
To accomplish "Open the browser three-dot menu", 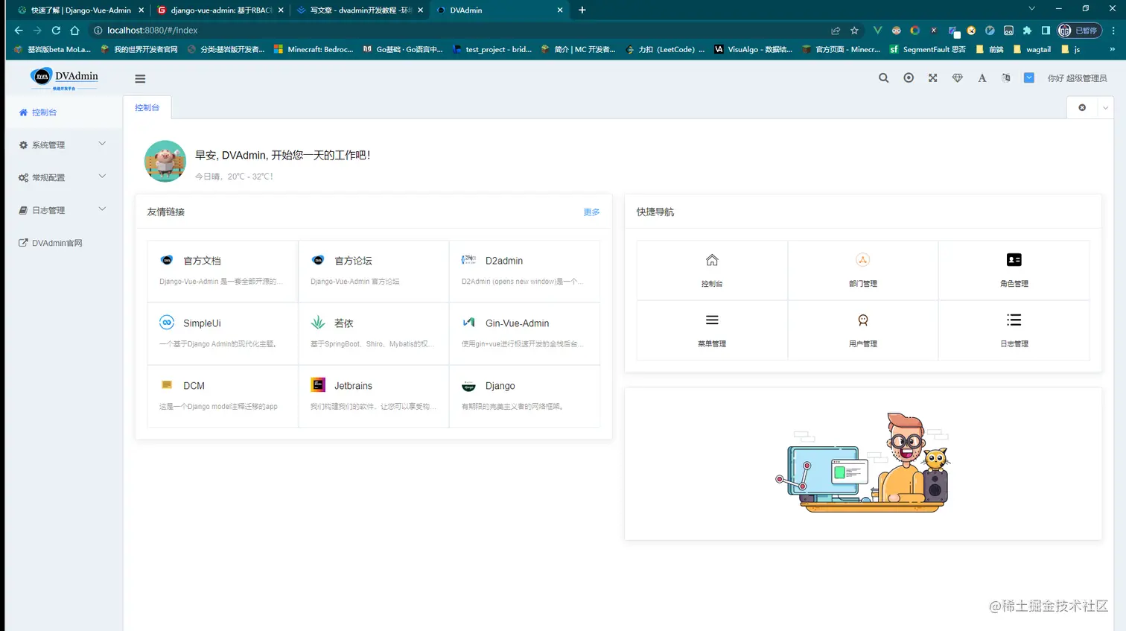I will click(1113, 31).
